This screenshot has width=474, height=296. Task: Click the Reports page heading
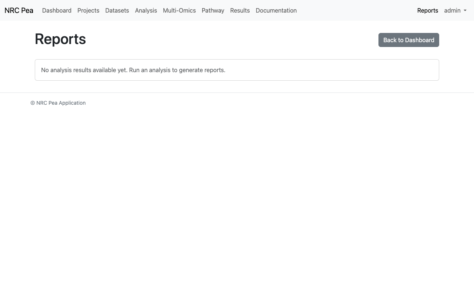(x=60, y=39)
